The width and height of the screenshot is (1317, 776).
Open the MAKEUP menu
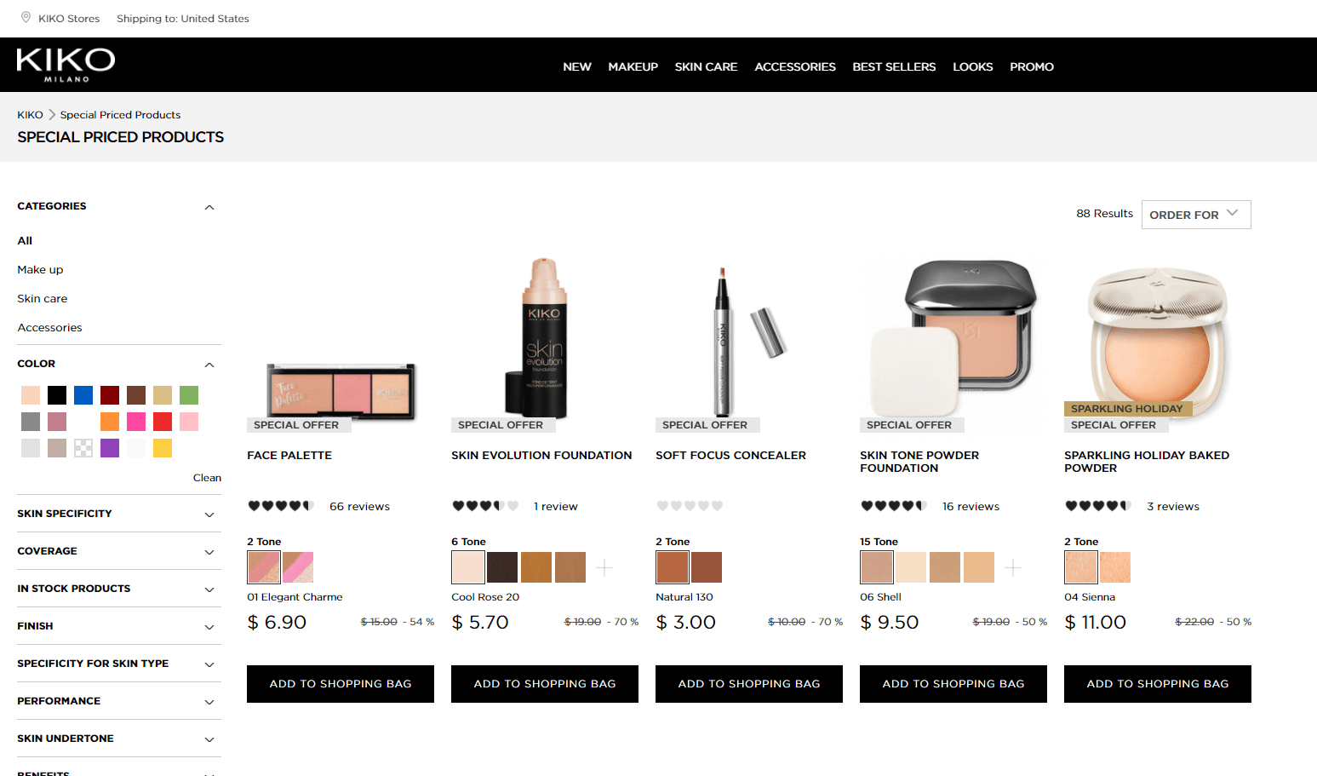(x=633, y=66)
